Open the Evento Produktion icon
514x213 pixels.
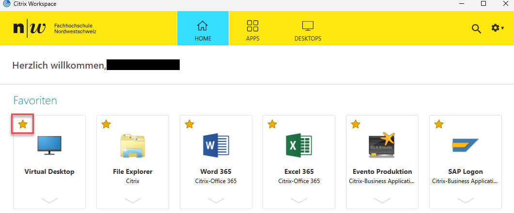point(382,145)
